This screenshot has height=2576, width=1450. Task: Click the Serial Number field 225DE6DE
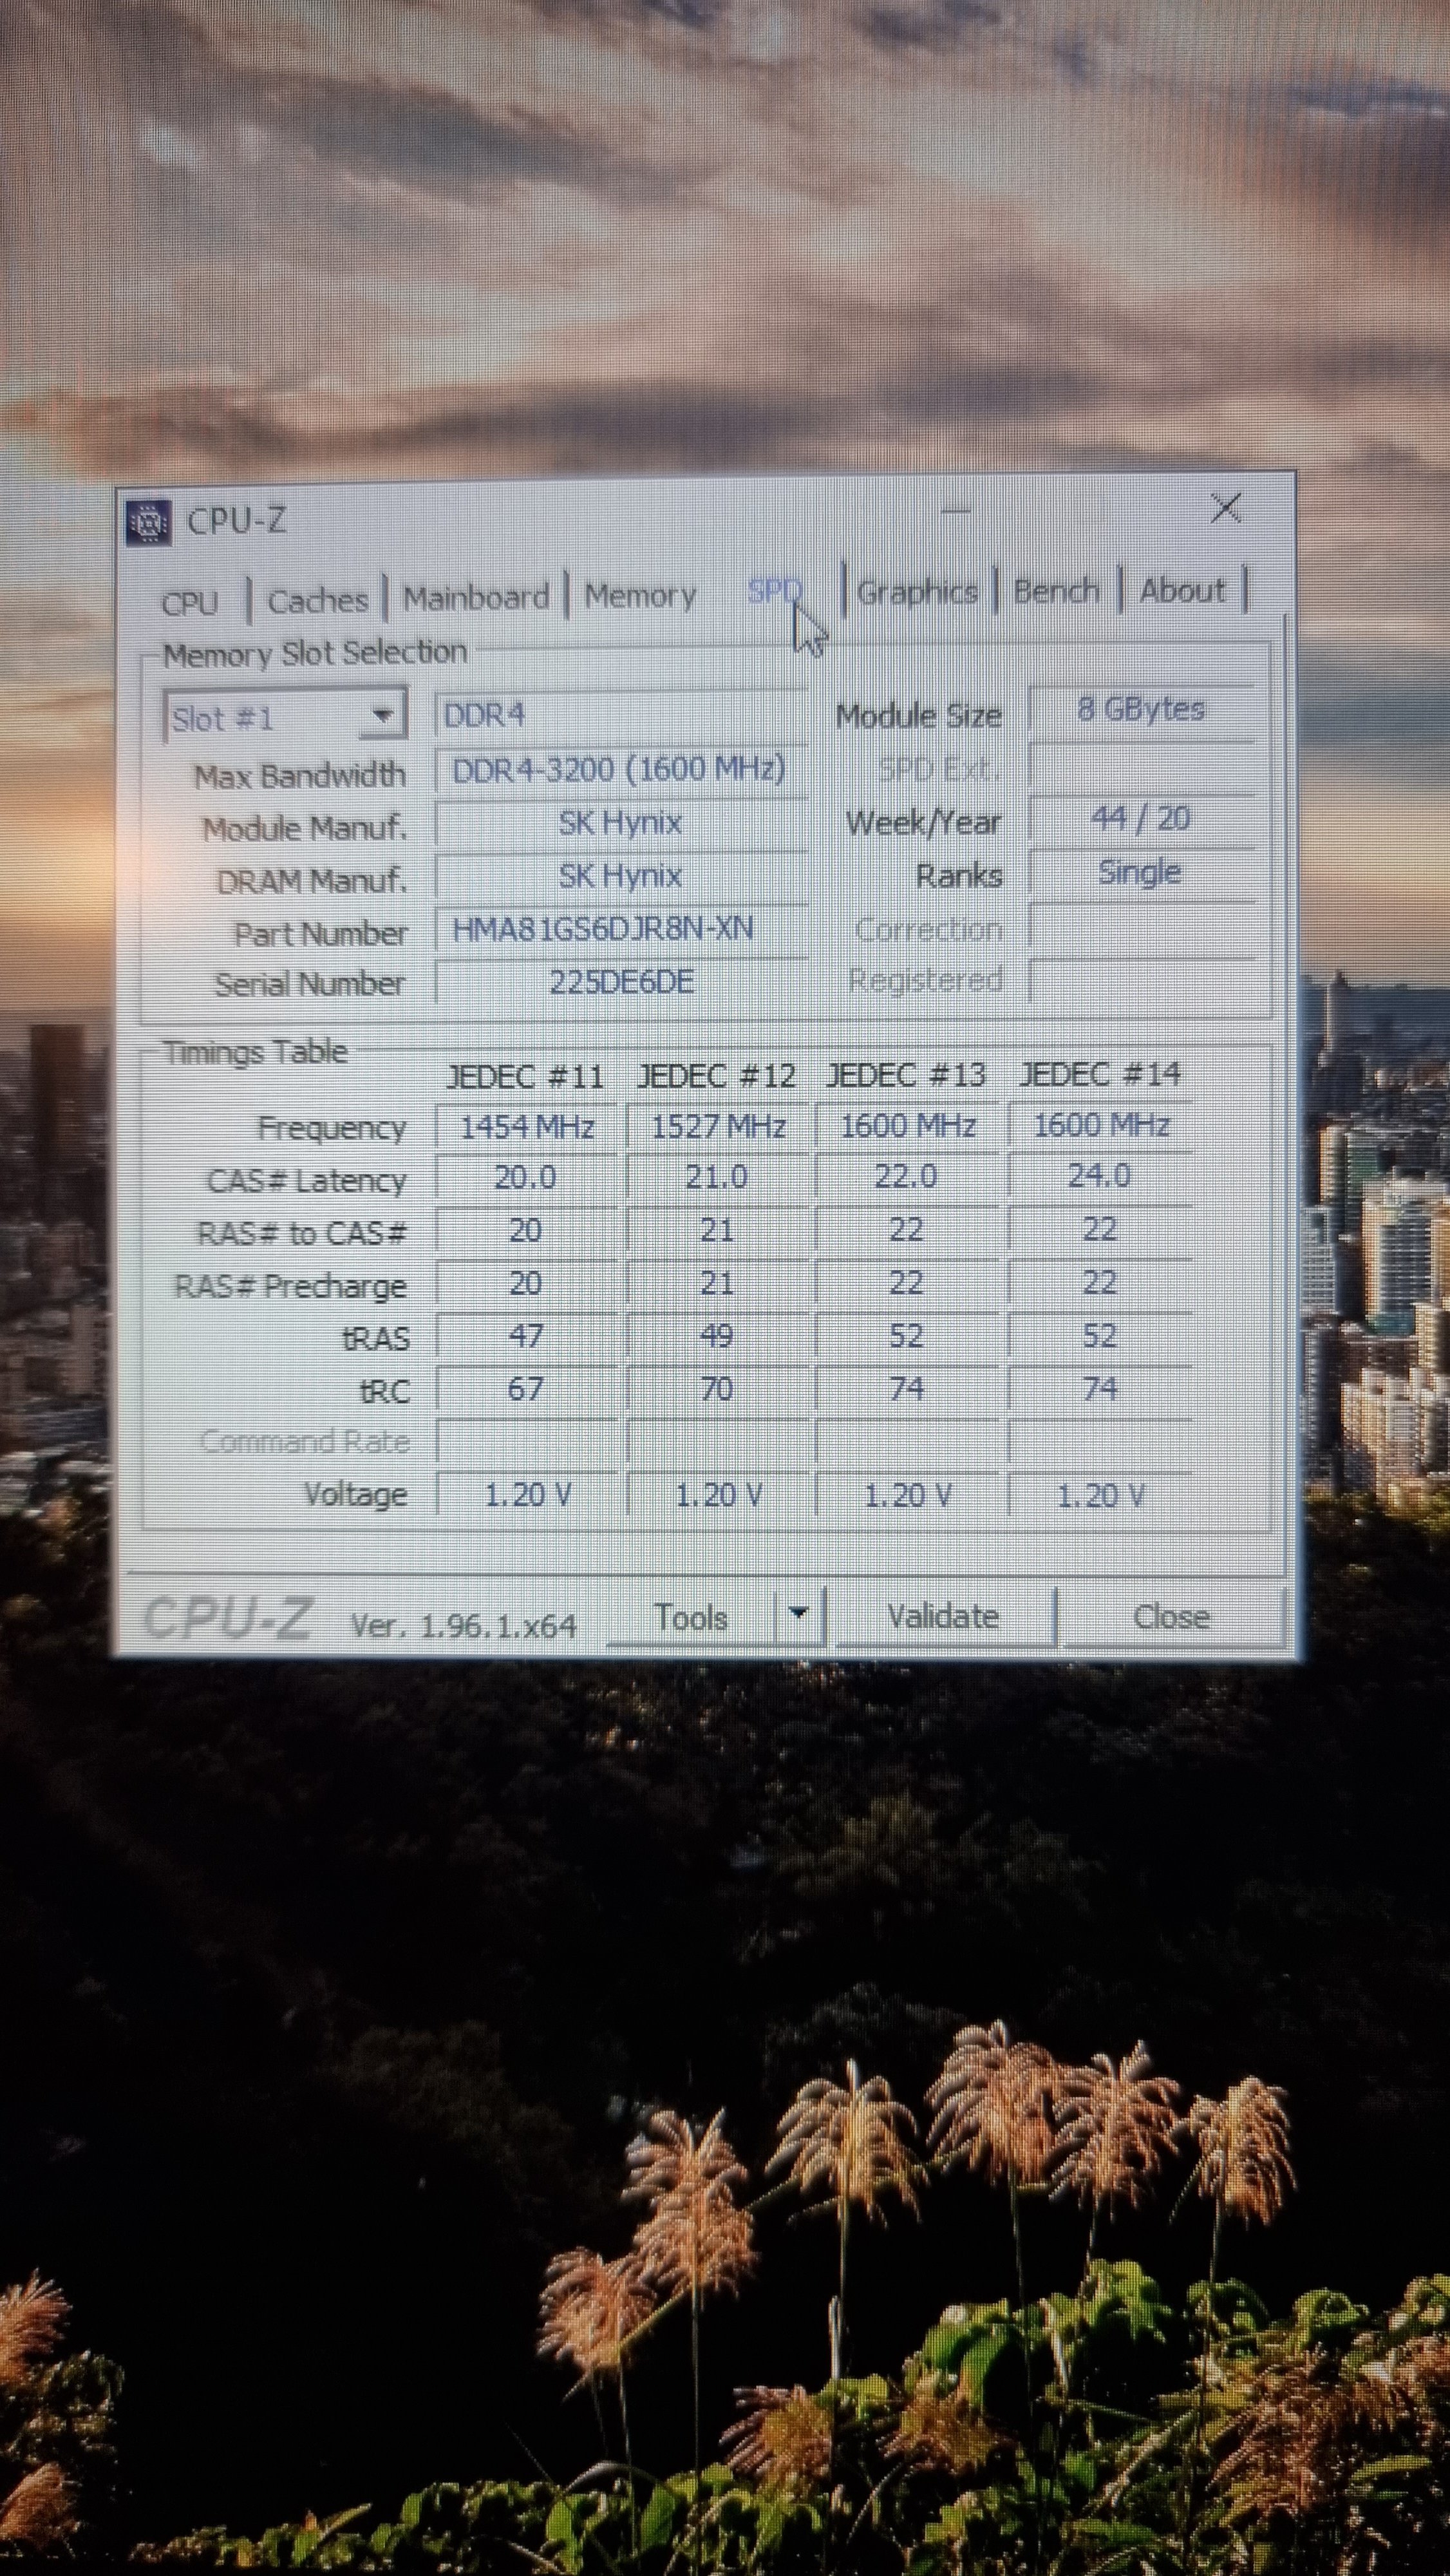tap(620, 981)
